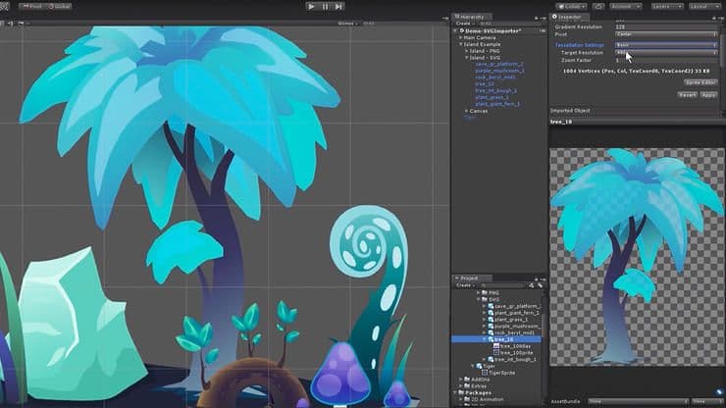This screenshot has height=408, width=726.
Task: Click the Extras folder icon
Action: 467,385
